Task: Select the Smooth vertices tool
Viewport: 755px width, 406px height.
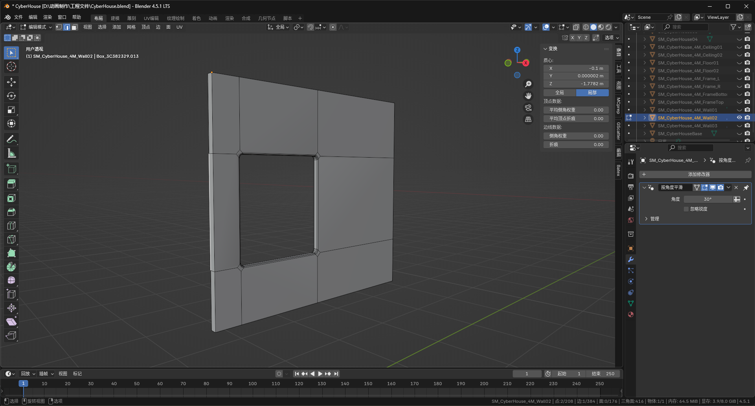Action: click(11, 281)
